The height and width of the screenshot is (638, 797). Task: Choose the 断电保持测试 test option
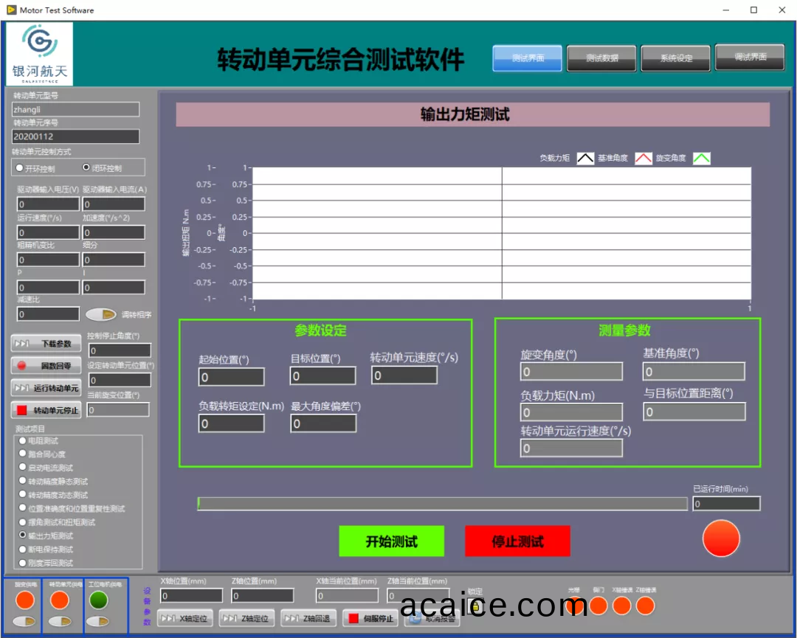click(x=23, y=549)
